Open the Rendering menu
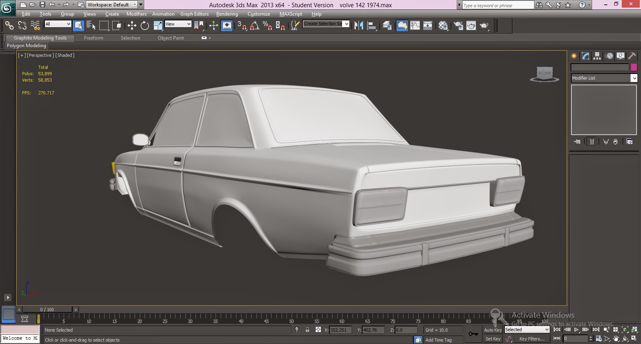 227,14
